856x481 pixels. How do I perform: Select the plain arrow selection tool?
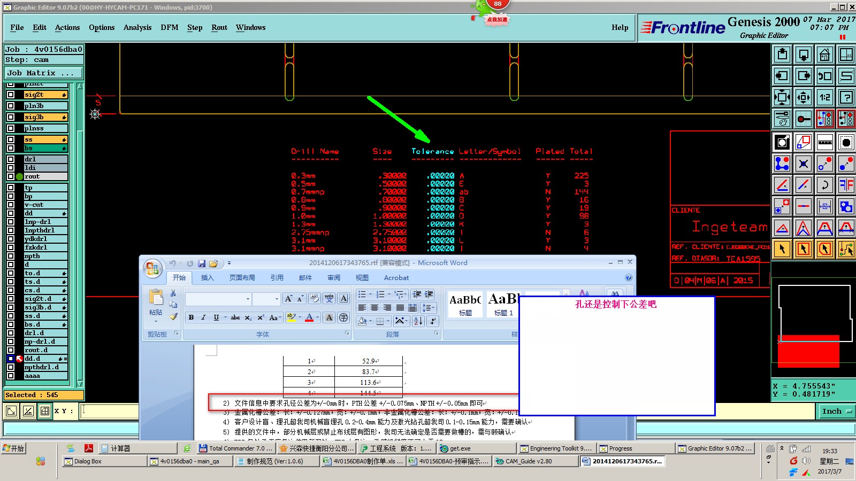[782, 249]
